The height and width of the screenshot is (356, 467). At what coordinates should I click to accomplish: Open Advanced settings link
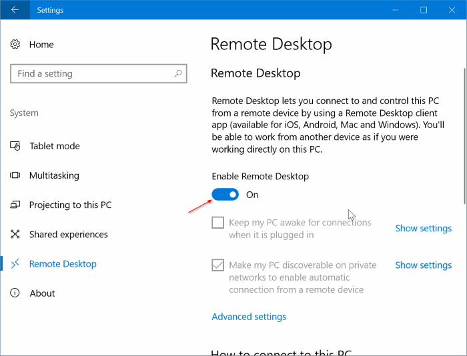[x=249, y=317]
